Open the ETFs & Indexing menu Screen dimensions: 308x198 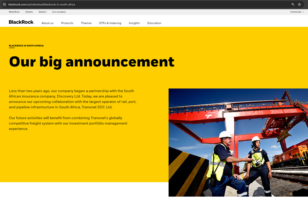(x=110, y=23)
